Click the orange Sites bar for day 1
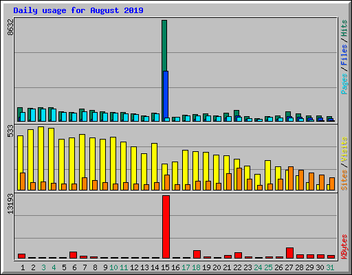 click(x=23, y=181)
